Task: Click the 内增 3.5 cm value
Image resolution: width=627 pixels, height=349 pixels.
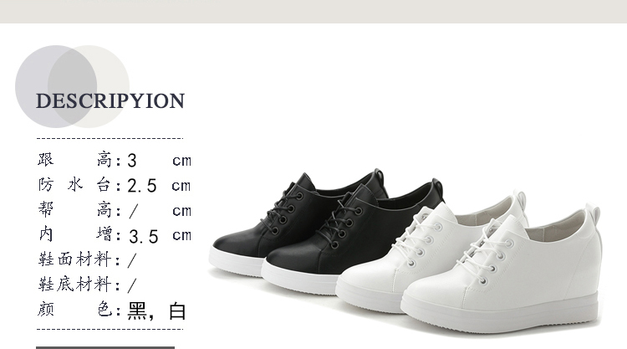Action: (x=160, y=235)
